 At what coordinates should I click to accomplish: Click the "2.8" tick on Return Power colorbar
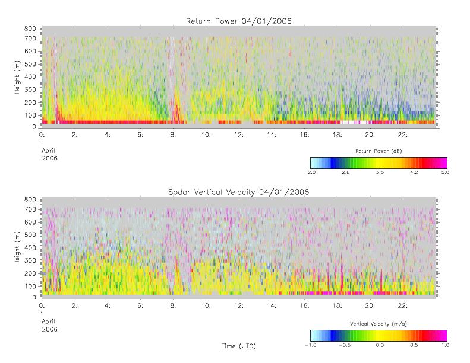346,172
